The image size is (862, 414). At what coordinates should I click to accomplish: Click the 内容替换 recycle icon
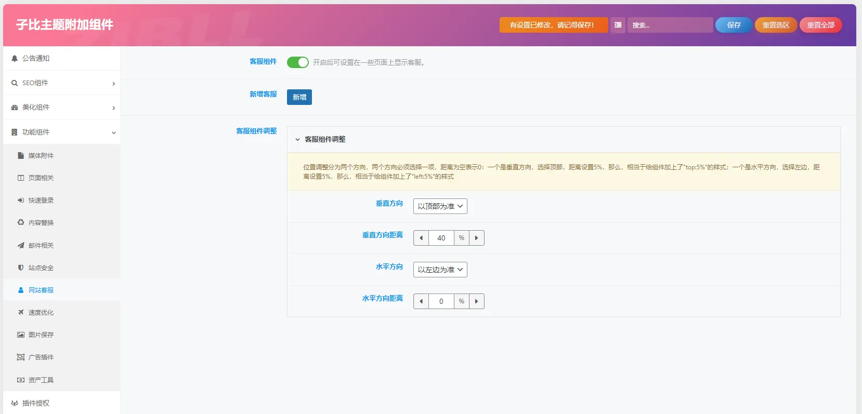click(x=21, y=222)
